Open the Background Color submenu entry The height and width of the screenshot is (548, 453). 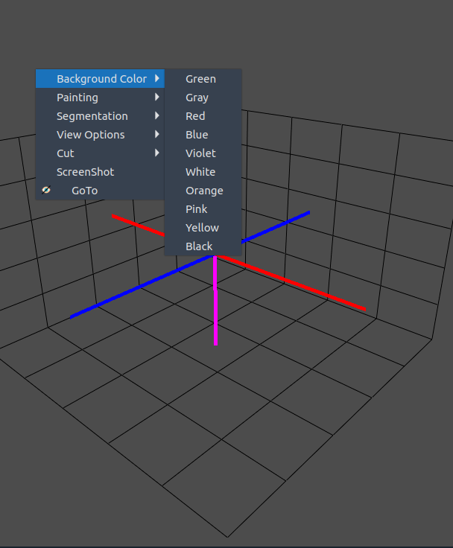click(100, 79)
